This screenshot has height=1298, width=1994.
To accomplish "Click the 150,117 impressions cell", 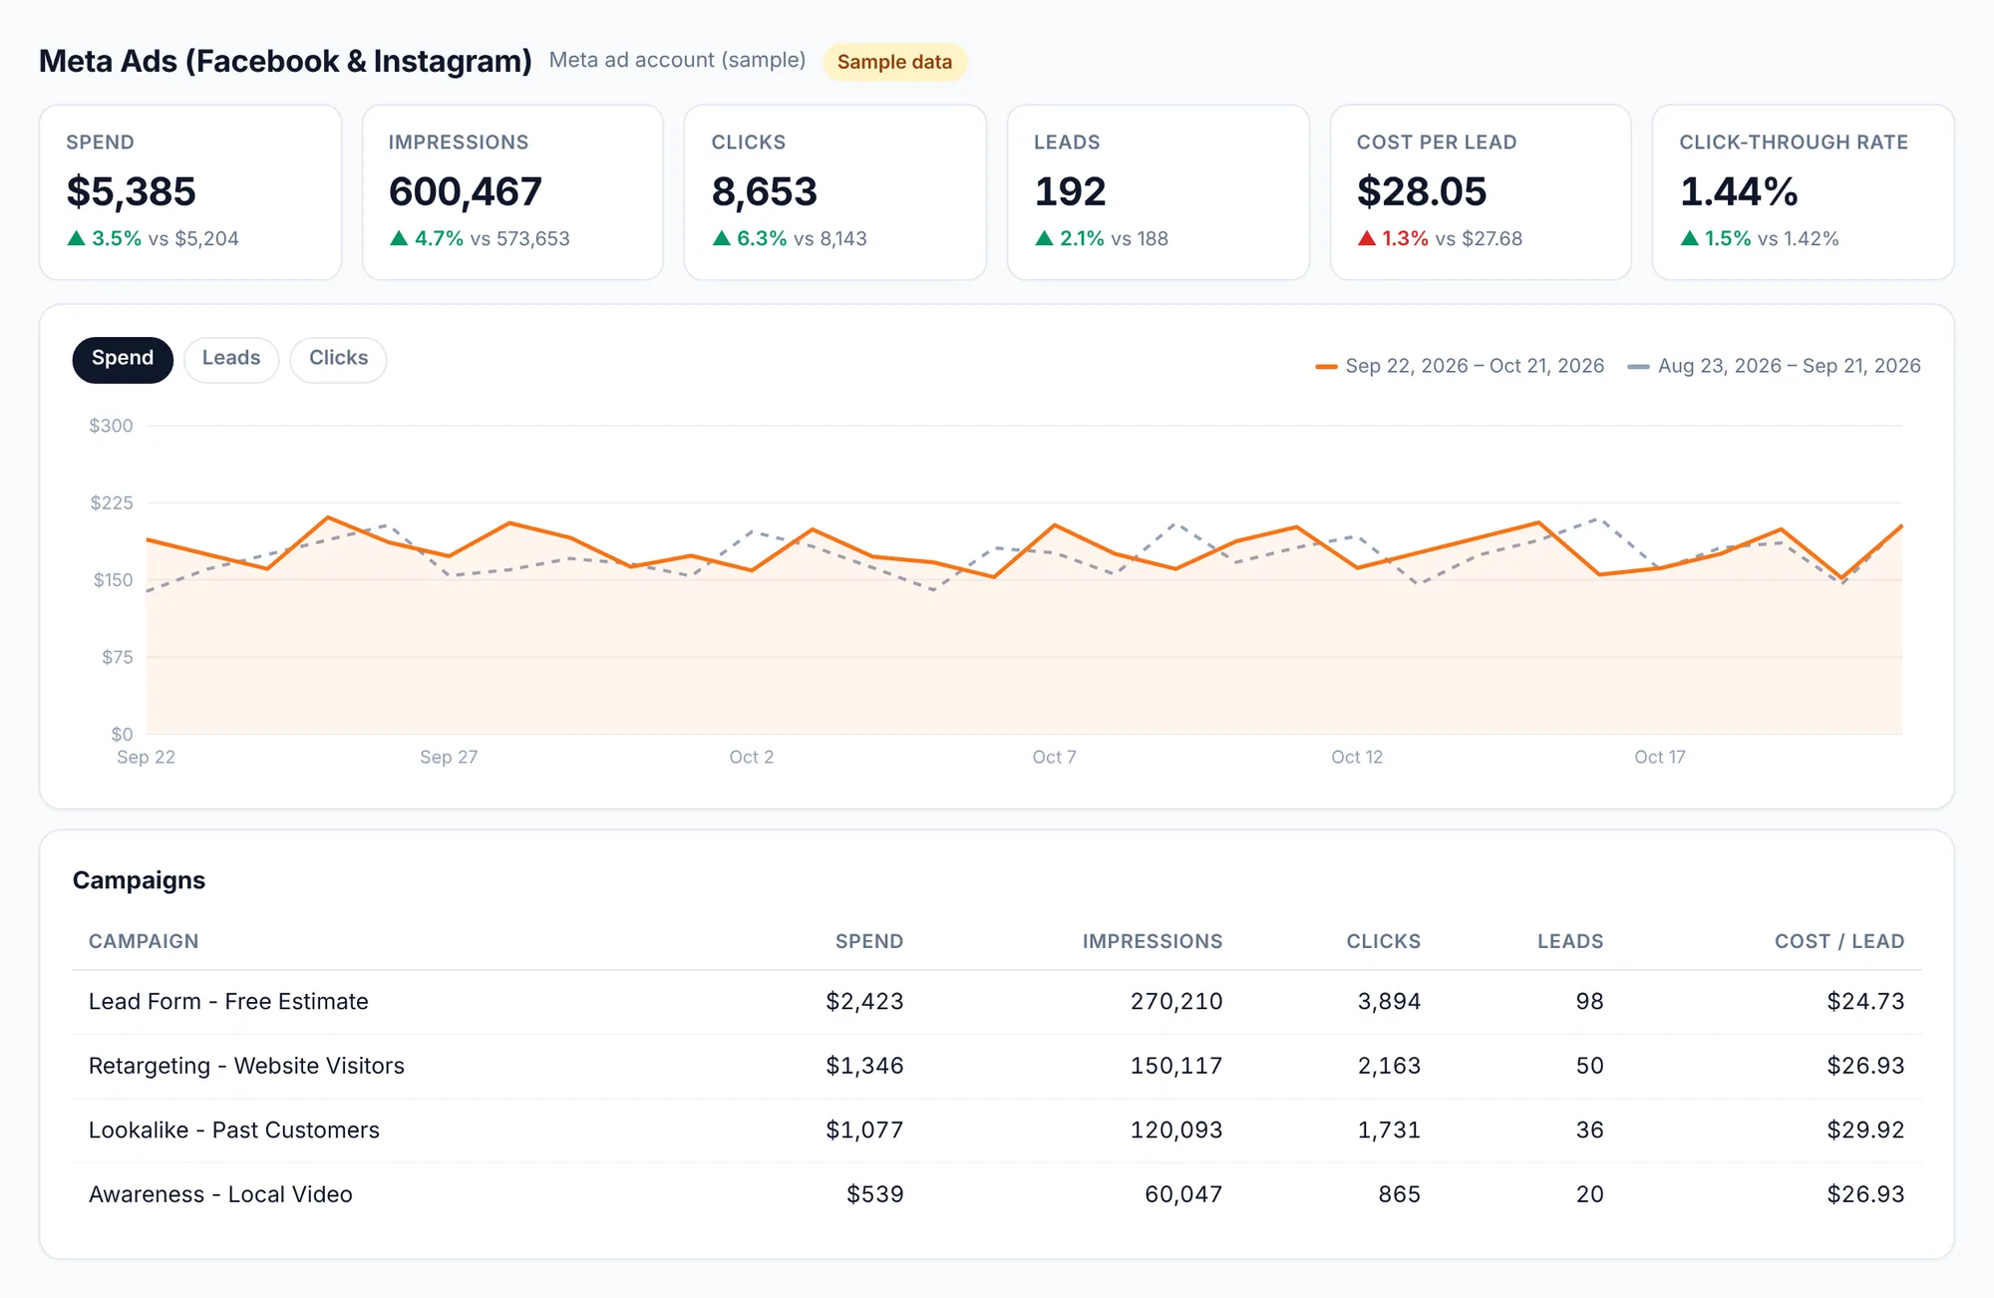I will pyautogui.click(x=1176, y=1066).
